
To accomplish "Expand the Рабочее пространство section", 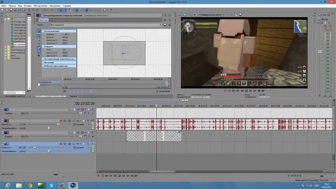I will (59, 66).
